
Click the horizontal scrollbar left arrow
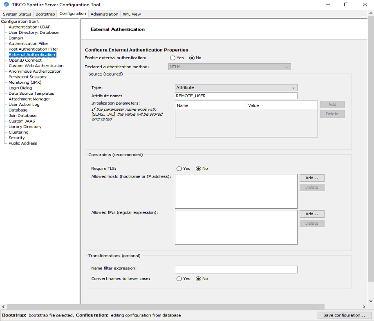coord(3,307)
